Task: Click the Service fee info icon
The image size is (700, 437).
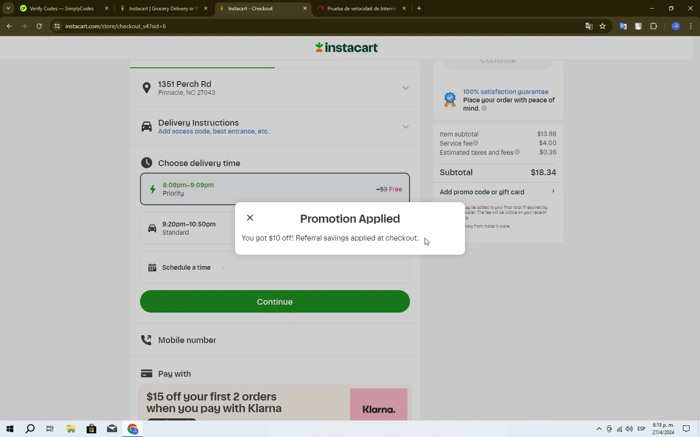Action: point(476,143)
